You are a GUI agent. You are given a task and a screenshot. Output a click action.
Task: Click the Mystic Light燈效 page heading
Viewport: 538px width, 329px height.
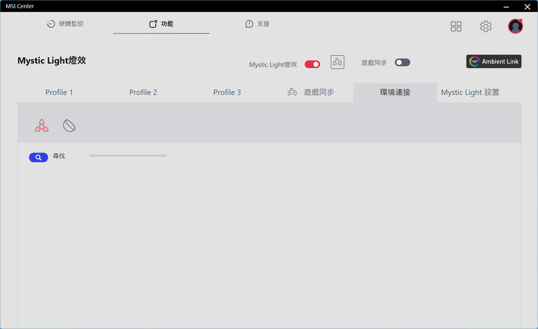(x=52, y=60)
